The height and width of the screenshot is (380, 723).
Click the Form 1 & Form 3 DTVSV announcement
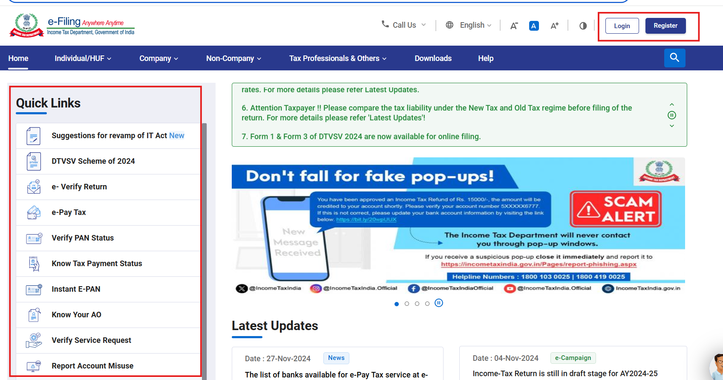[x=361, y=136]
